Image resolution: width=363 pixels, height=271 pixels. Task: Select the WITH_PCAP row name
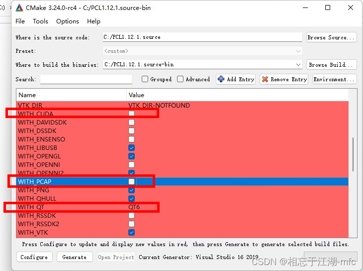click(35, 181)
